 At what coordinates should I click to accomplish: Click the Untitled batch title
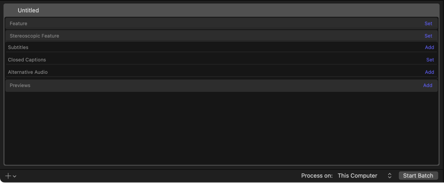pos(28,10)
